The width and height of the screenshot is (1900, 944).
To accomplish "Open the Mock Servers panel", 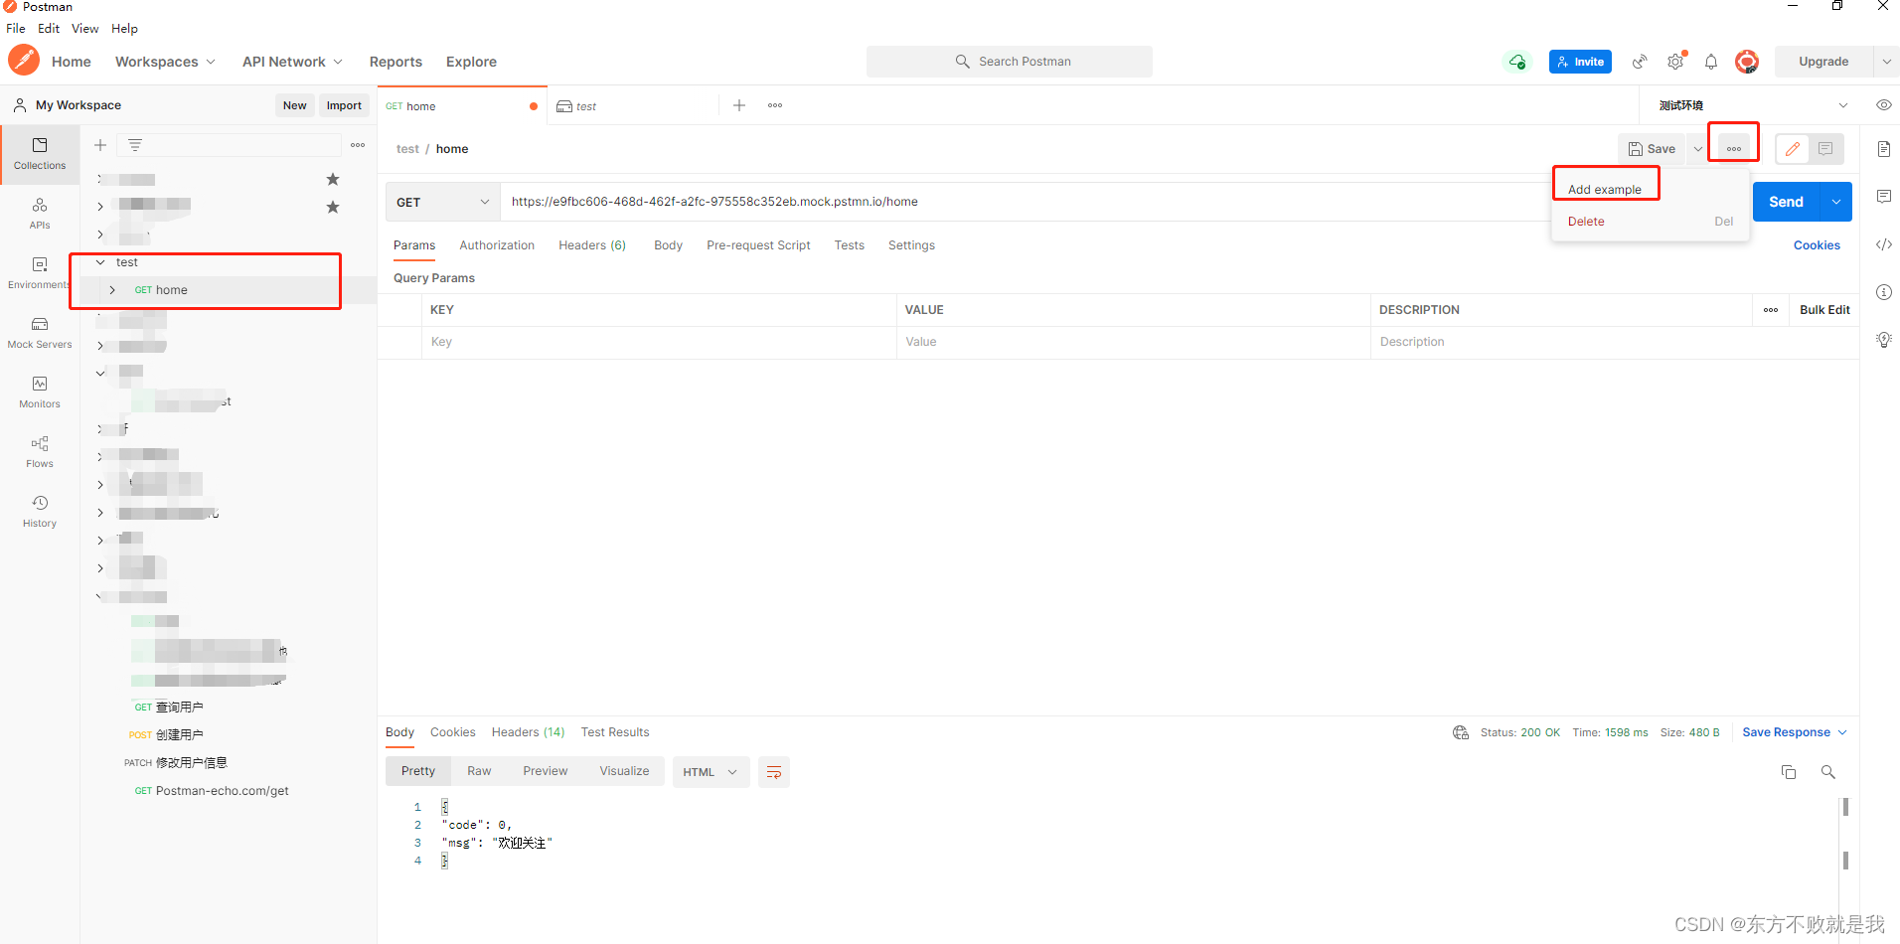I will tap(39, 331).
